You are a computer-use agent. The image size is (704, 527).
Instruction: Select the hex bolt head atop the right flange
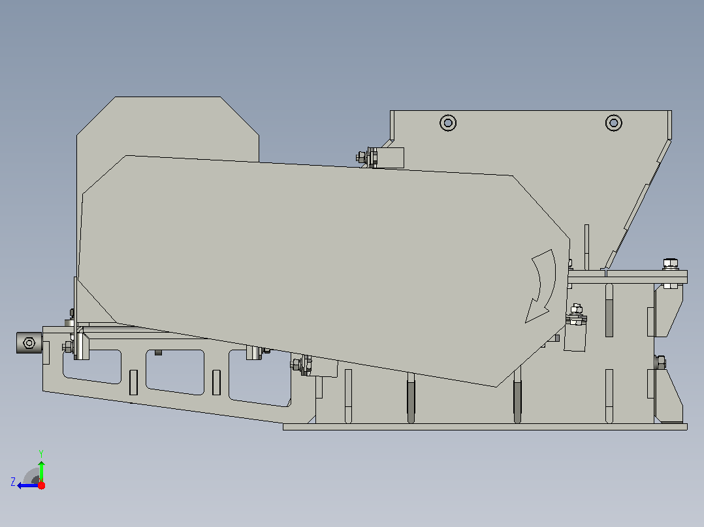pos(670,263)
